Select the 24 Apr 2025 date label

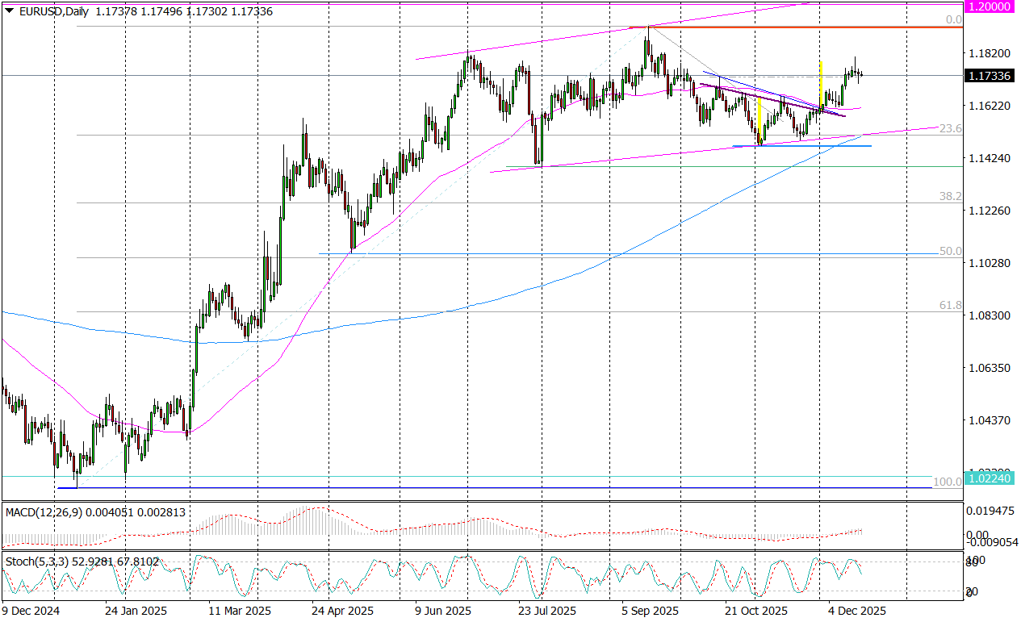[343, 611]
